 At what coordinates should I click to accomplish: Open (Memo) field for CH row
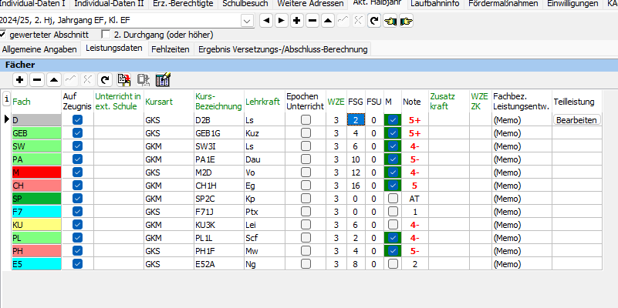coord(522,186)
